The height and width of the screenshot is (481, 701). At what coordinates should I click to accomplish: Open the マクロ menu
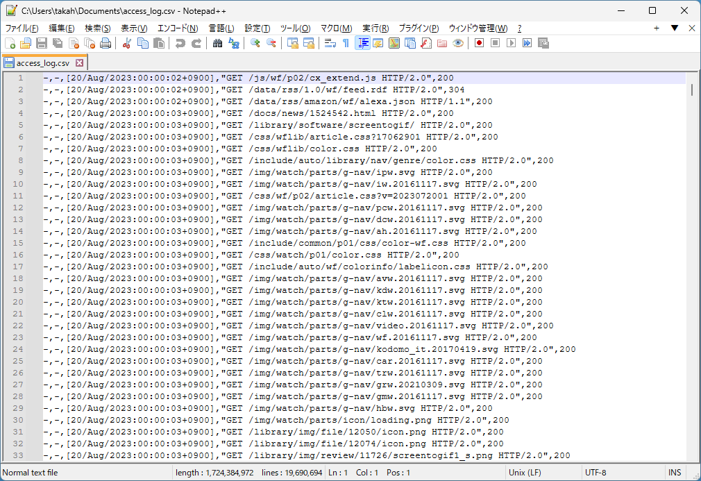pos(337,28)
